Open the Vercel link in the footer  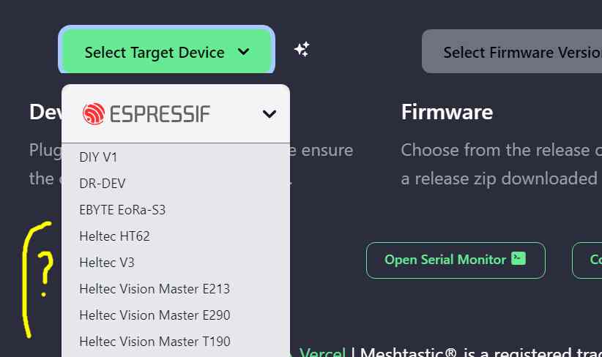pyautogui.click(x=322, y=353)
